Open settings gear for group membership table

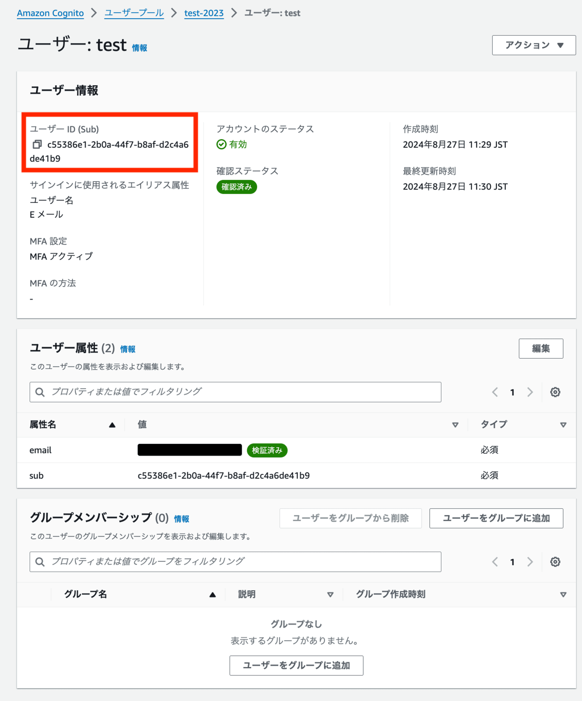click(555, 562)
